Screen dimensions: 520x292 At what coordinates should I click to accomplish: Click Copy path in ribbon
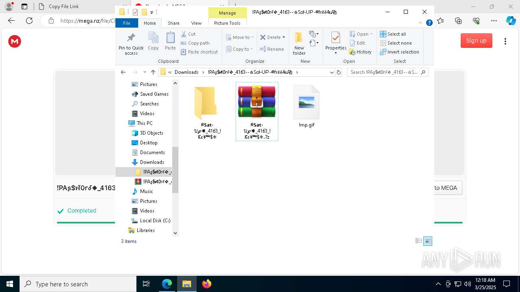point(195,43)
